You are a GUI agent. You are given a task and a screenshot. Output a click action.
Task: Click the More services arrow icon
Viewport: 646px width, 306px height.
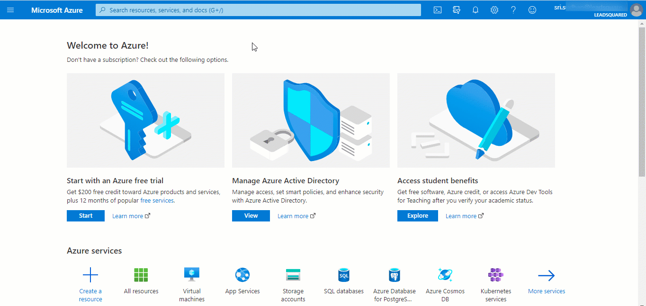coord(547,275)
